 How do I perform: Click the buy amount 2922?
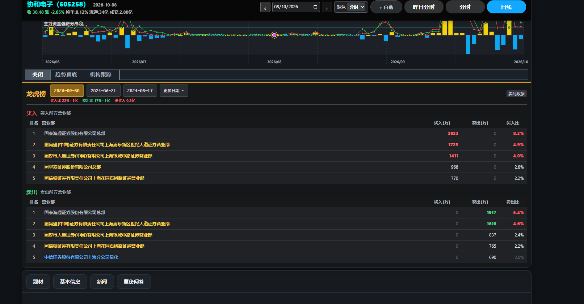(x=453, y=134)
